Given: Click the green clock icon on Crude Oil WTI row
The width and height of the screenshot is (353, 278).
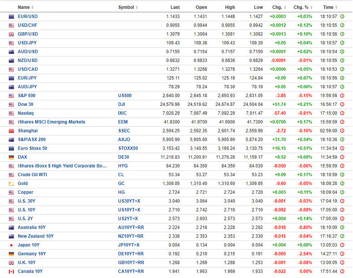Looking at the screenshot, I should (342, 174).
